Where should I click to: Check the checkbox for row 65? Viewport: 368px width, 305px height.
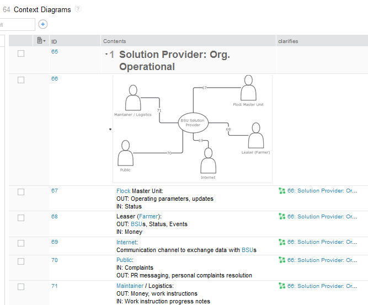pos(21,53)
